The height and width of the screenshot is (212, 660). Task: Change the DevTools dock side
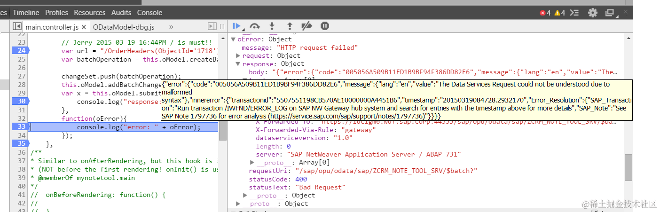[x=611, y=13]
